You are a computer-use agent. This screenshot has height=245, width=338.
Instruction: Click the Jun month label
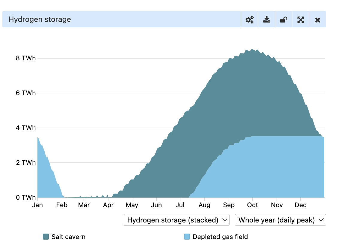156,205
